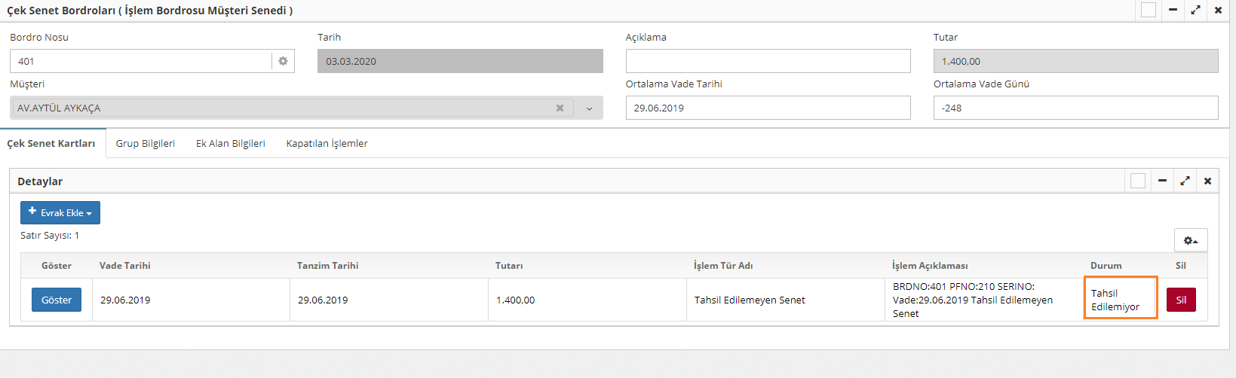This screenshot has height=378, width=1236.
Task: Click the Ortalama Vade Tarihi field
Action: coord(768,108)
